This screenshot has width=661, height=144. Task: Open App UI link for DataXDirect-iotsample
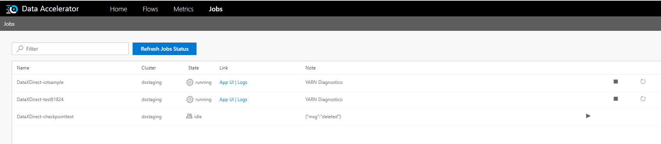pos(227,82)
